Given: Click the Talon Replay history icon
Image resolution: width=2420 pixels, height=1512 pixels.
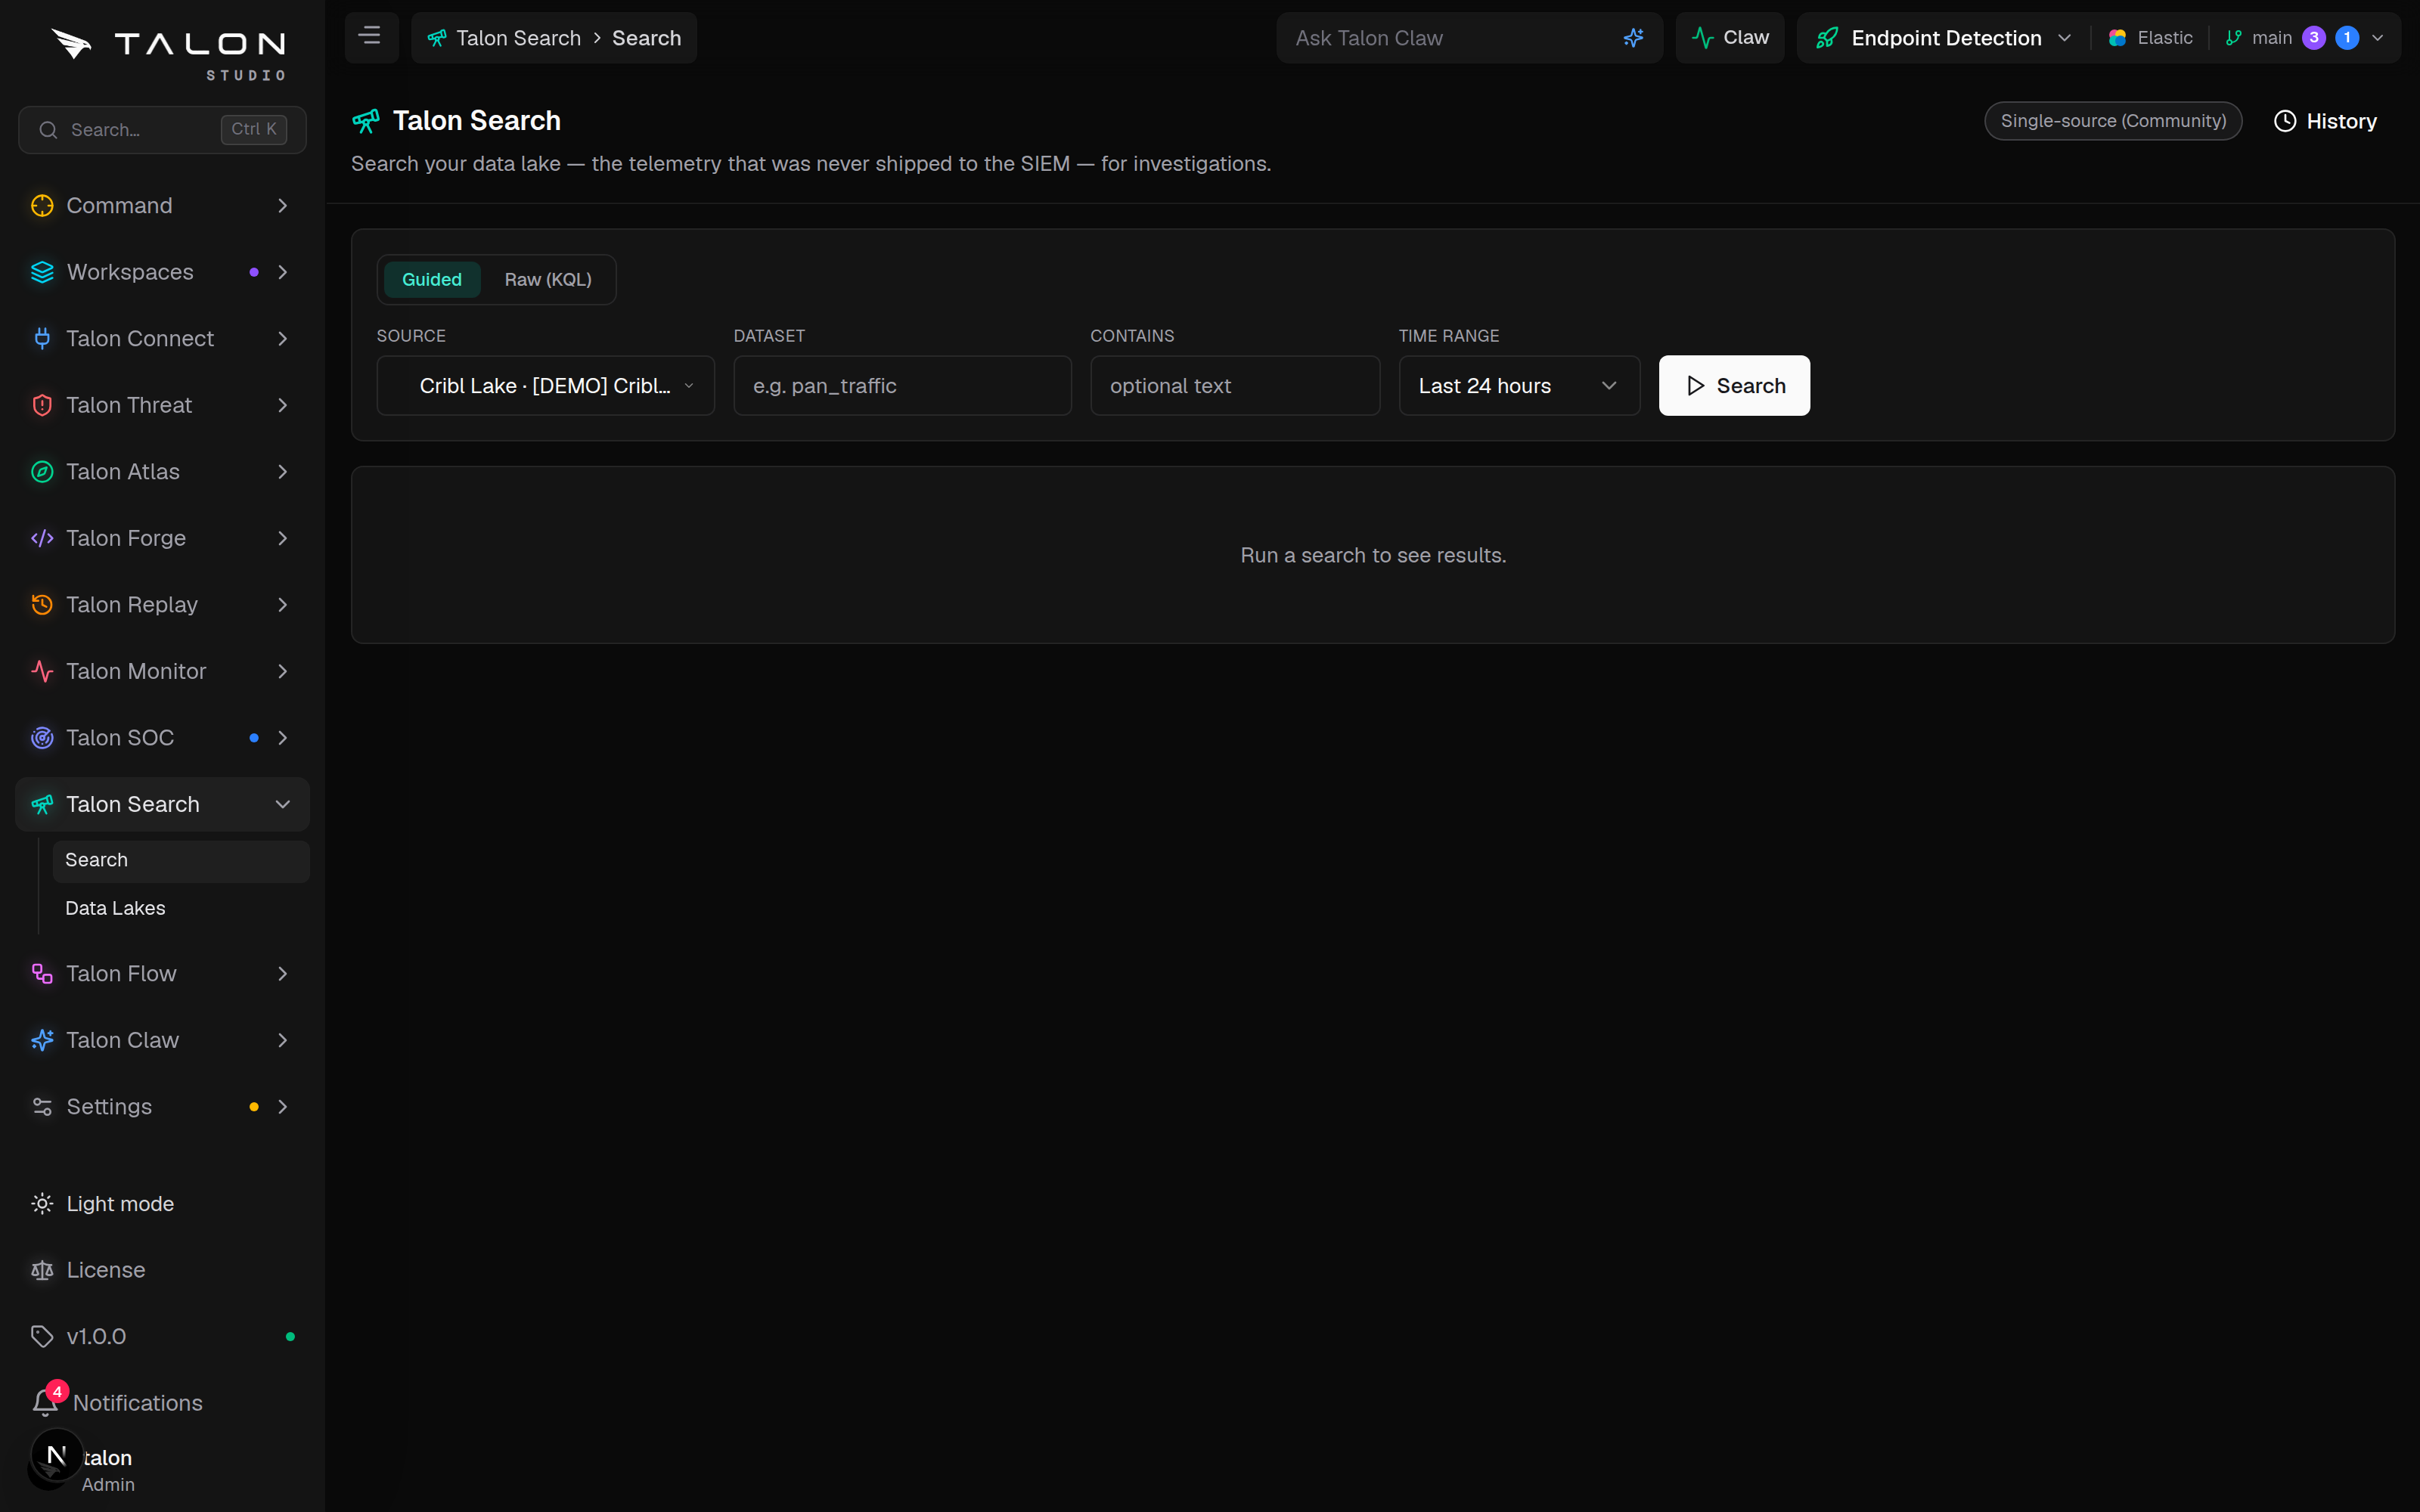Looking at the screenshot, I should tap(42, 605).
